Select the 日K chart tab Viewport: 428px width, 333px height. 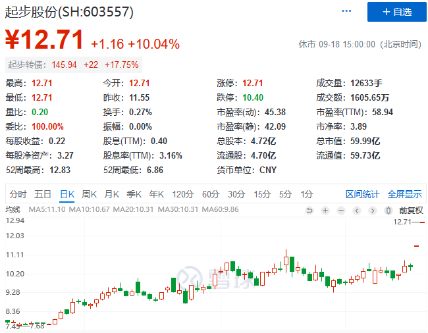click(67, 194)
